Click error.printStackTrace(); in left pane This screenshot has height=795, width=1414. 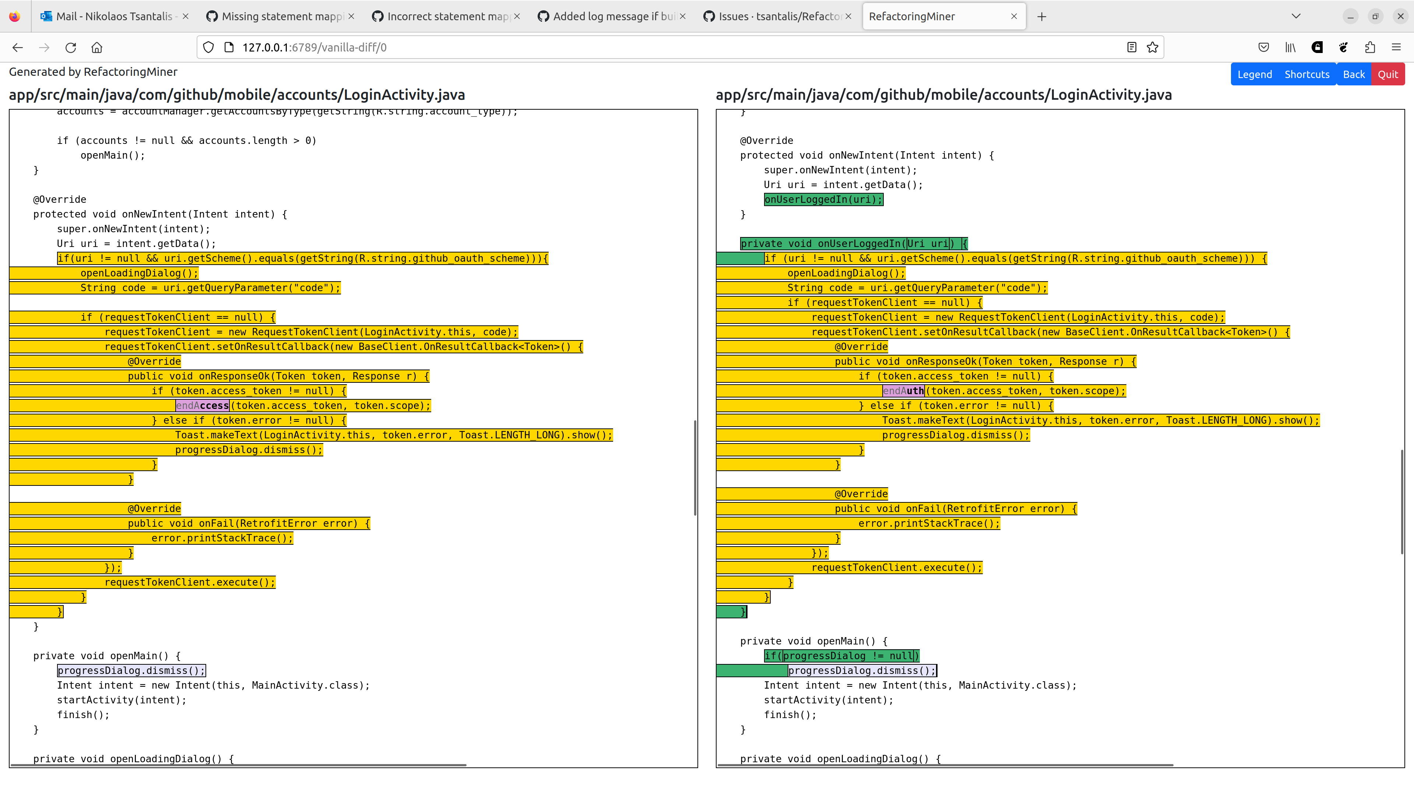(222, 538)
